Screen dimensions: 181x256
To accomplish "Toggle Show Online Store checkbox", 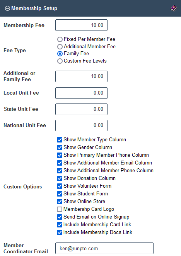I will pyautogui.click(x=60, y=202).
